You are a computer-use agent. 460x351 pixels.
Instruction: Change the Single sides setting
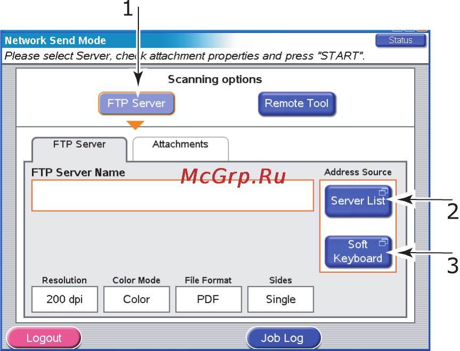[281, 299]
